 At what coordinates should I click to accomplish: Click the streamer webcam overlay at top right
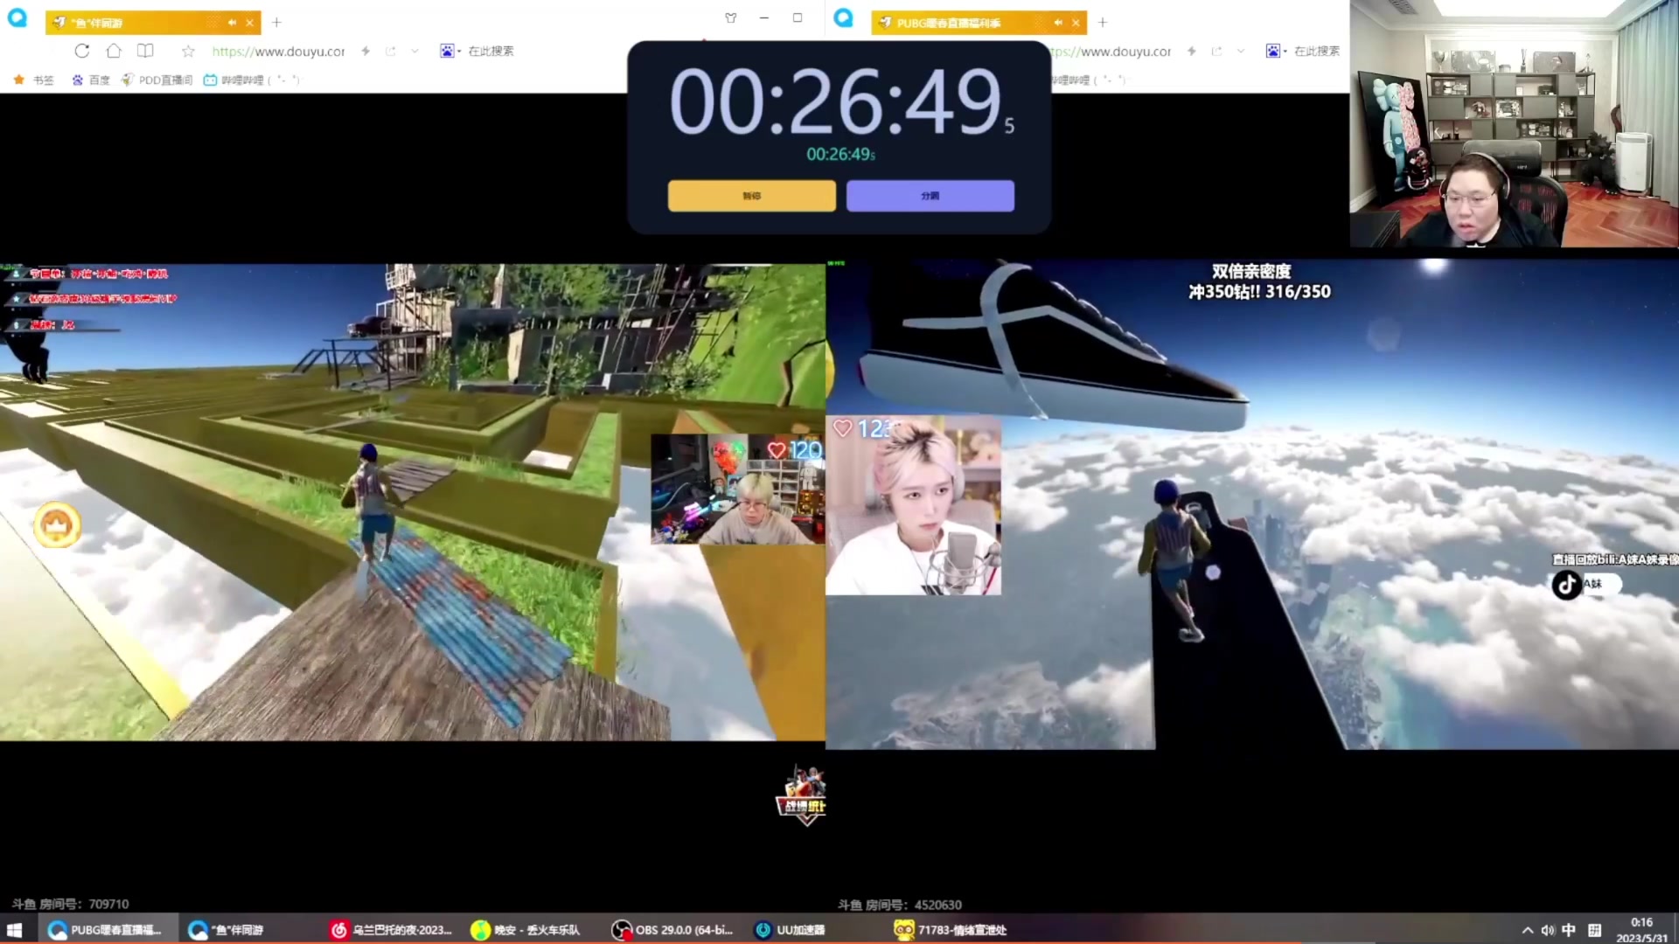point(1514,123)
